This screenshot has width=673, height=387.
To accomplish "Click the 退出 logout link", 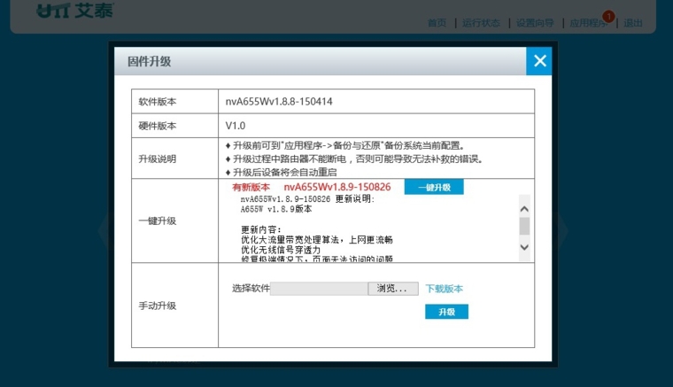I will [633, 23].
